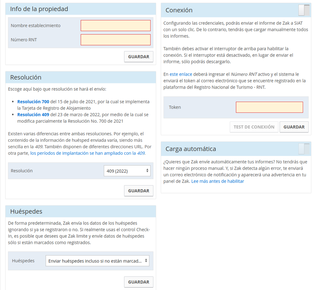The width and height of the screenshot is (316, 290).
Task: Open the Resolución 409 link
Action: click(33, 115)
